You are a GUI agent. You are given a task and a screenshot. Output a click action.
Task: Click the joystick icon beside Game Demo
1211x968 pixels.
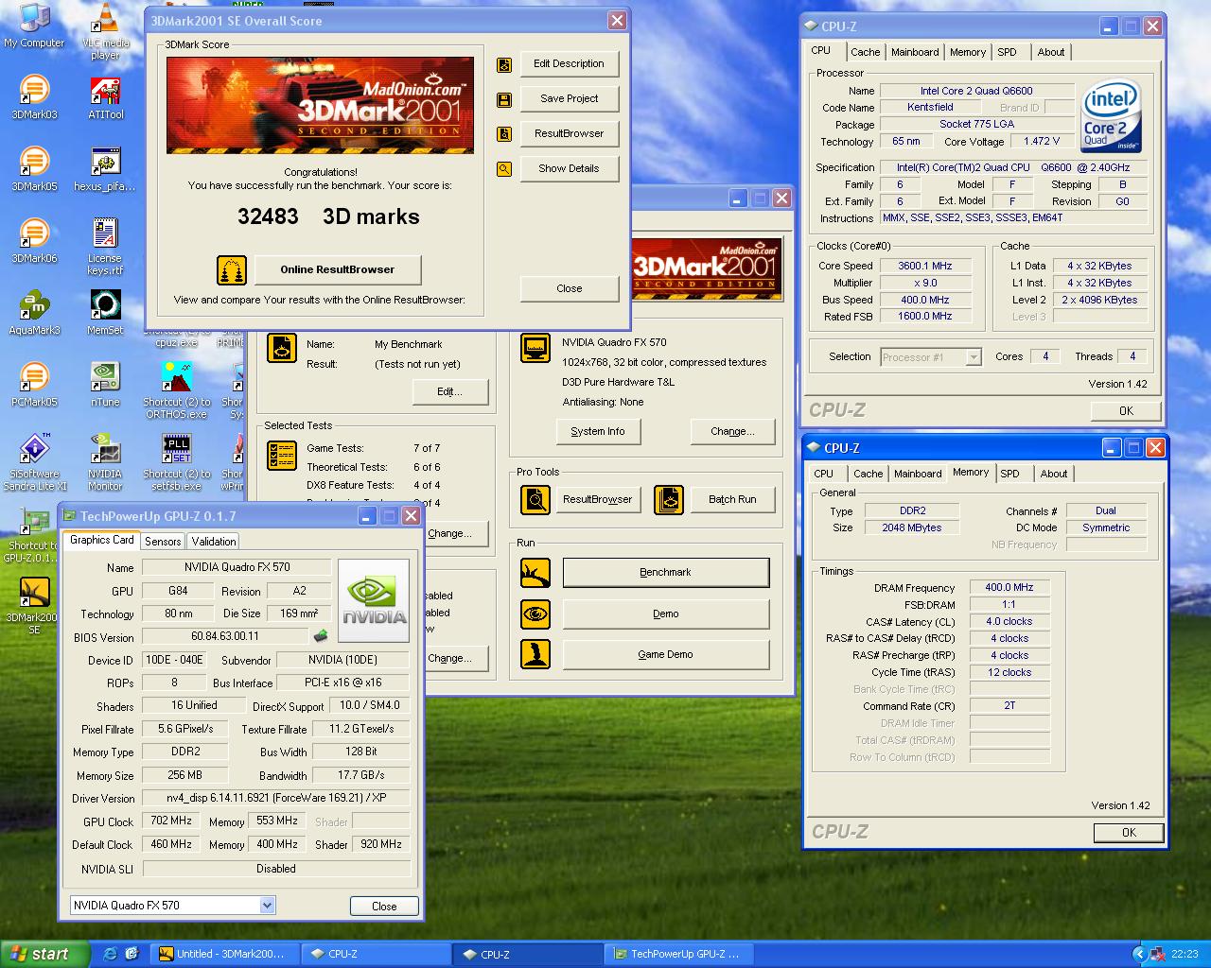click(x=535, y=654)
